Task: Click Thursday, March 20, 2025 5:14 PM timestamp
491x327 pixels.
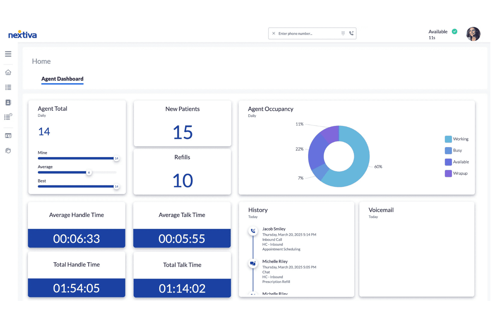Action: [289, 235]
